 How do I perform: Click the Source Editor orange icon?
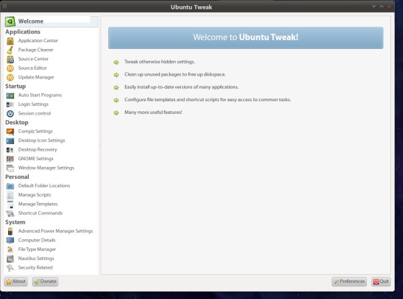(x=10, y=68)
